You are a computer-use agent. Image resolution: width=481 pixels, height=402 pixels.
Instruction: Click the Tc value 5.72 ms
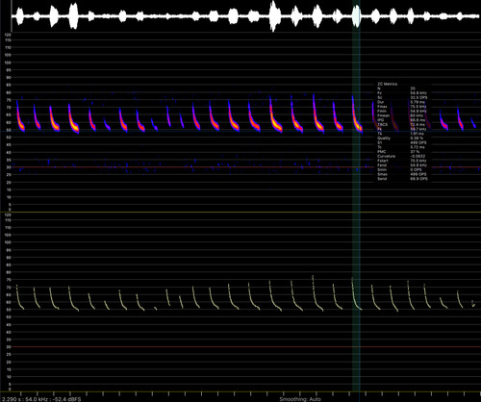tap(418, 147)
